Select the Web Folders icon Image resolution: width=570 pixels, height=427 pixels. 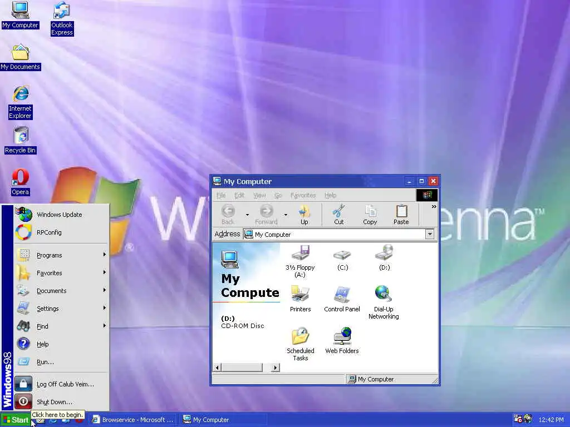pyautogui.click(x=342, y=341)
